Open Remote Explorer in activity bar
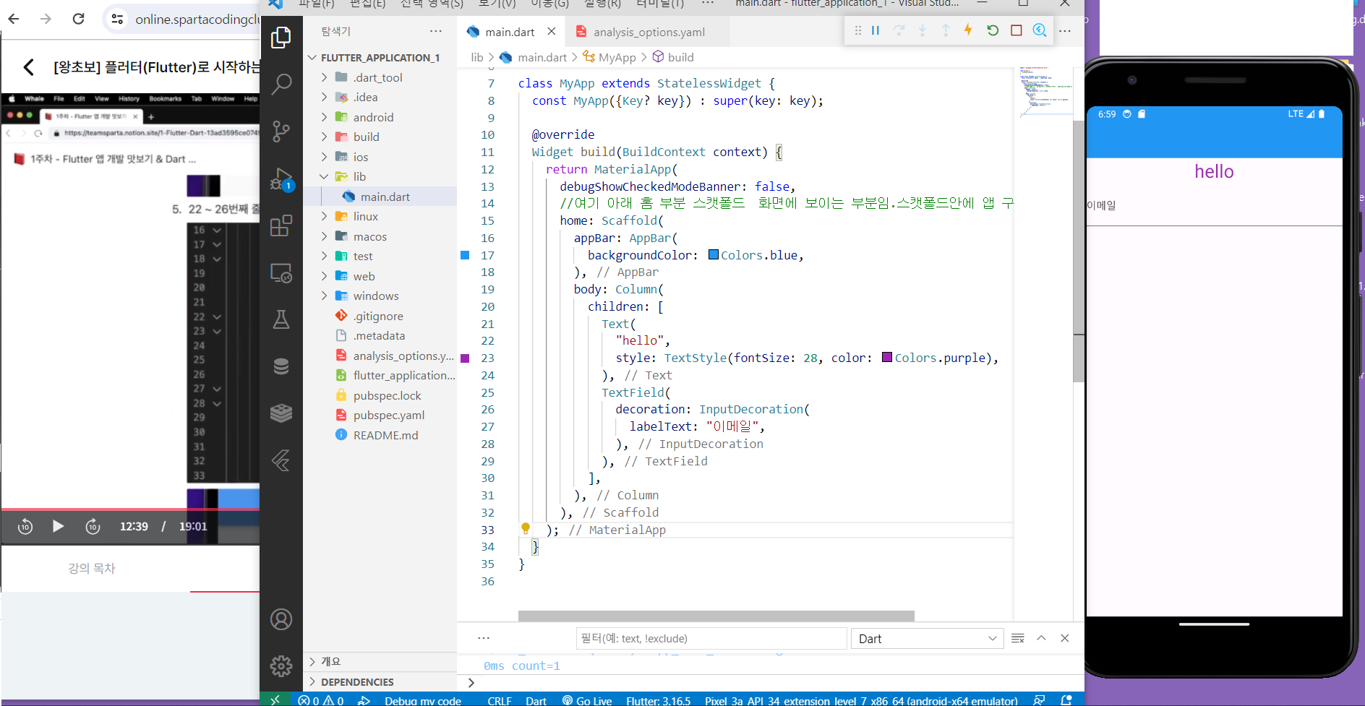 pos(281,273)
